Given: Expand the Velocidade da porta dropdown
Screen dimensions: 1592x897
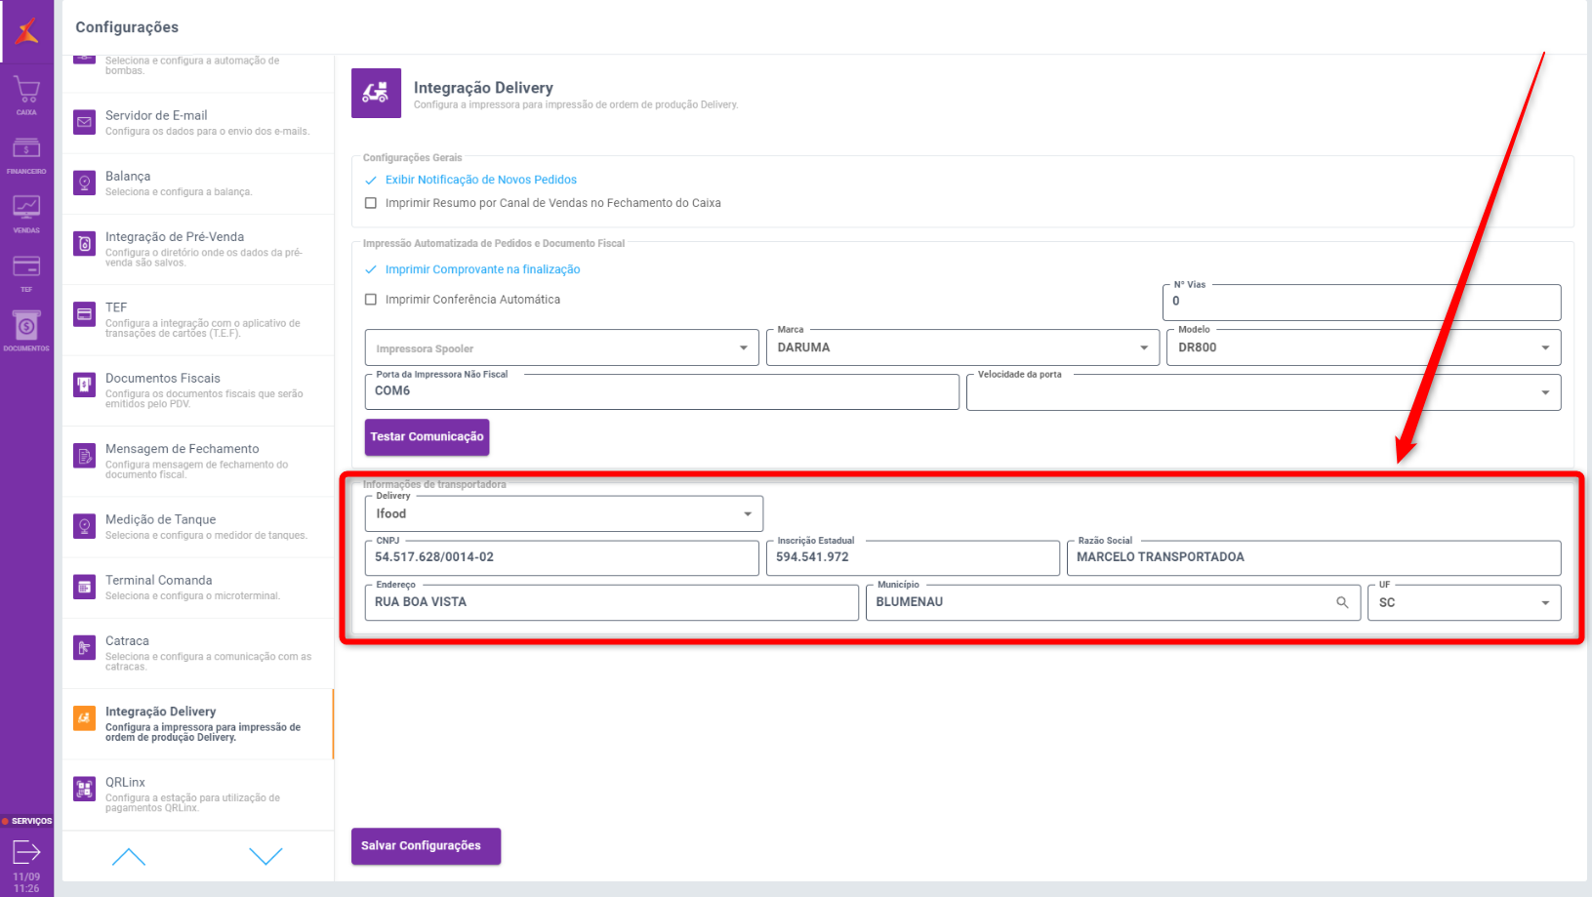Looking at the screenshot, I should [1264, 392].
